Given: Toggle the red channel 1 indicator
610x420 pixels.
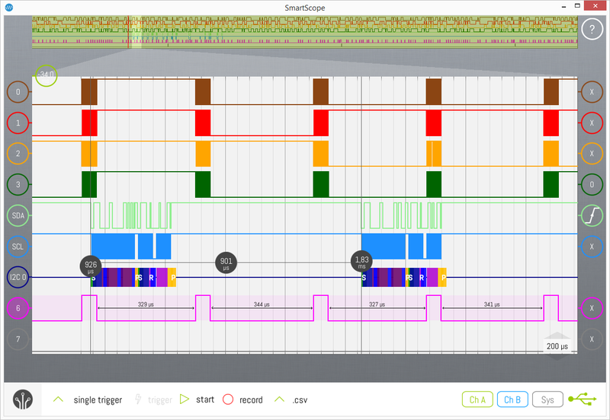Looking at the screenshot, I should pyautogui.click(x=18, y=123).
